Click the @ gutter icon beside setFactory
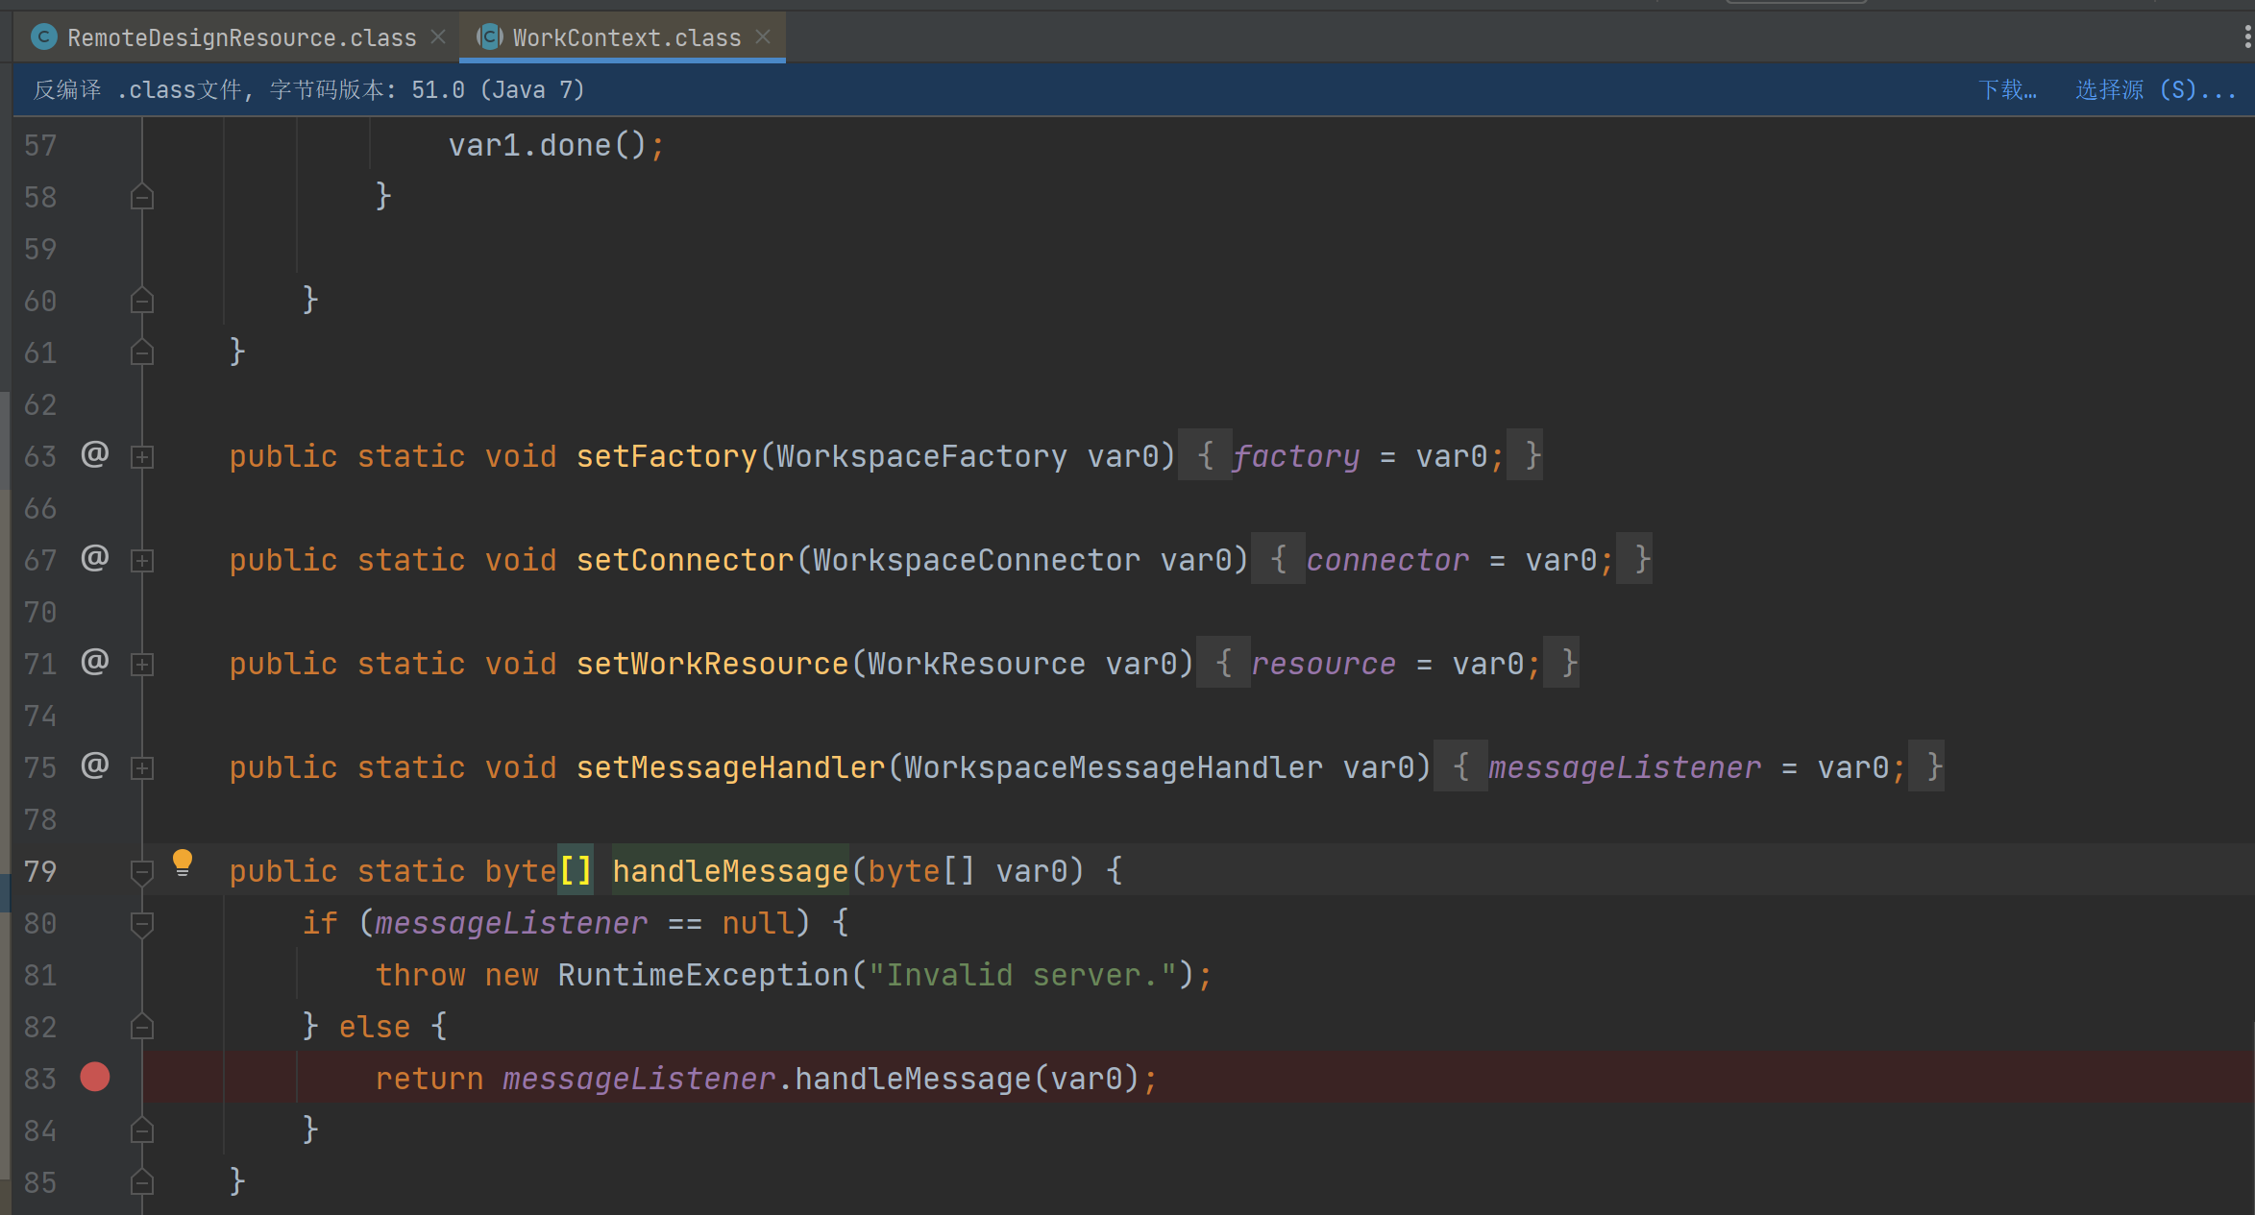This screenshot has width=2255, height=1215. 94,454
